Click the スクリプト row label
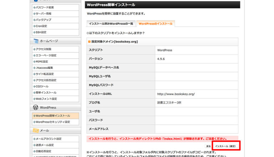The height and width of the screenshot is (157, 274). [96, 50]
